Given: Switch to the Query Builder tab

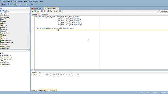Looking at the screenshot, I should 44,15.
